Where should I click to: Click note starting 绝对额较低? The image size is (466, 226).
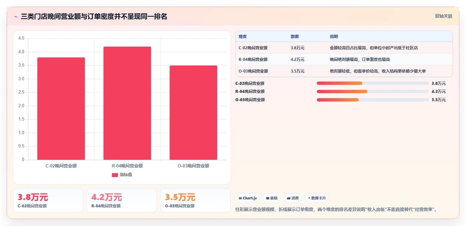pyautogui.click(x=378, y=71)
